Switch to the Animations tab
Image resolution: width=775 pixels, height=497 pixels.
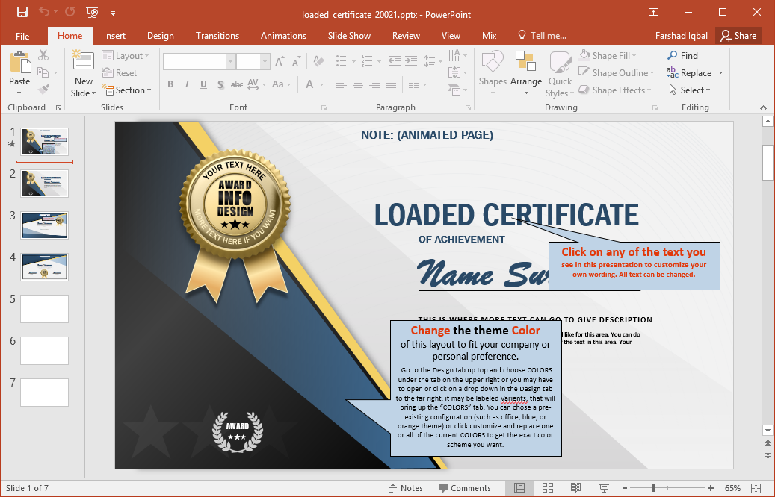(283, 36)
